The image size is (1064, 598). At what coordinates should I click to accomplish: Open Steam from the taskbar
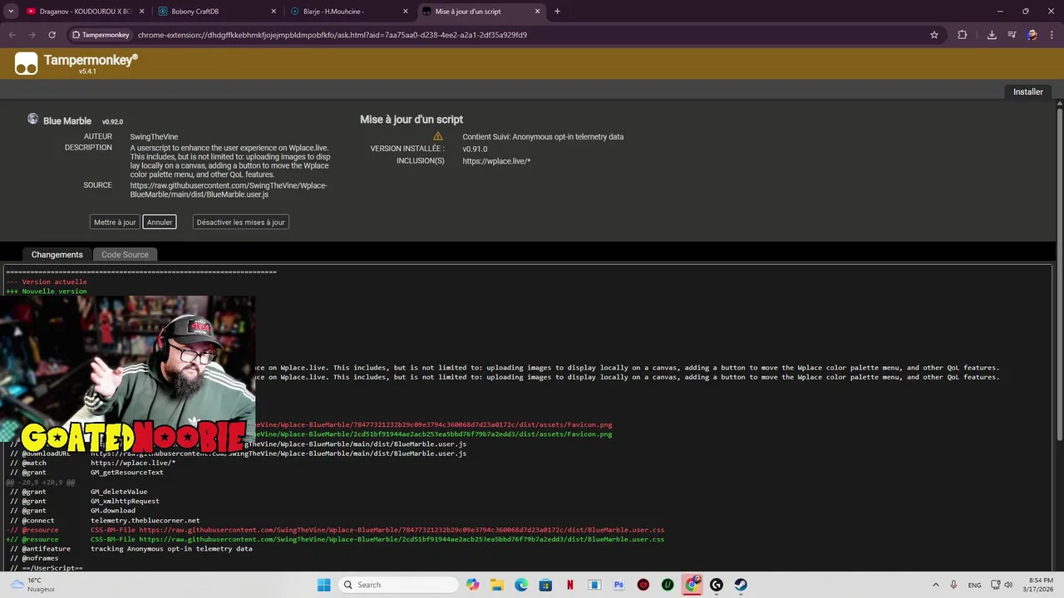[x=741, y=585]
